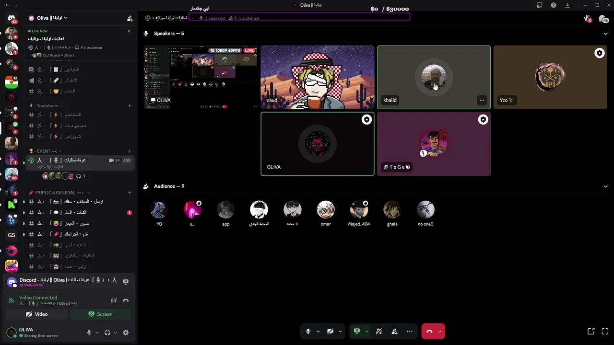The height and width of the screenshot is (345, 614).
Task: Open the الدعم support channel
Action: (79, 91)
